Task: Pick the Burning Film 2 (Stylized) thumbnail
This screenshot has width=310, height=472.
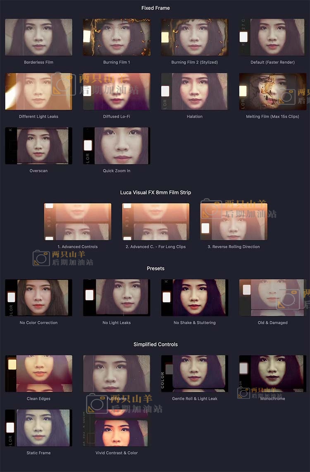Action: [194, 37]
